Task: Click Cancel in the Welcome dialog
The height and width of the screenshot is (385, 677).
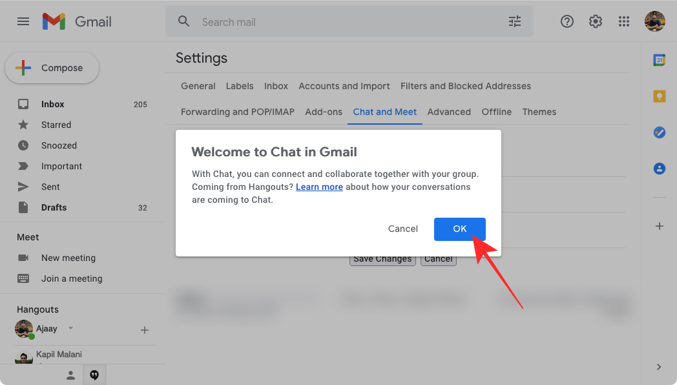Action: [403, 229]
